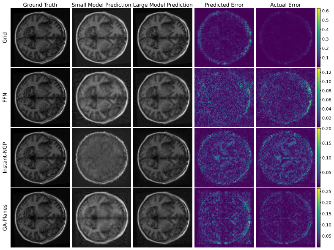
Task: Click the Instant-NGP Large Model Prediction image
Action: coord(163,158)
